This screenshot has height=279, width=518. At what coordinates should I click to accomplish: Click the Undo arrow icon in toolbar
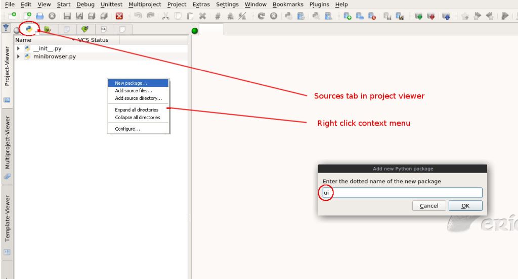coord(138,16)
